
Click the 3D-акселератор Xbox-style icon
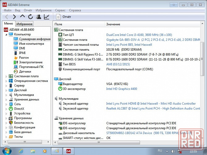tap(60, 89)
